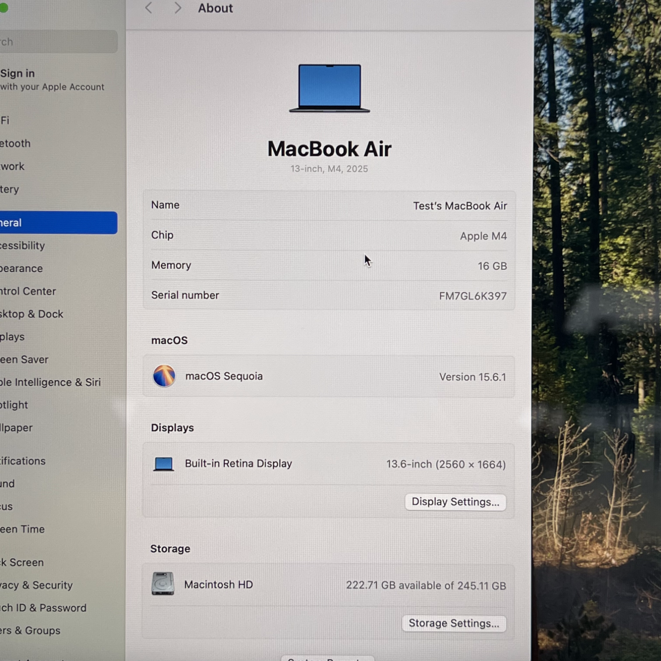661x661 pixels.
Task: Click the Macintosh HD drive icon
Action: tap(163, 584)
